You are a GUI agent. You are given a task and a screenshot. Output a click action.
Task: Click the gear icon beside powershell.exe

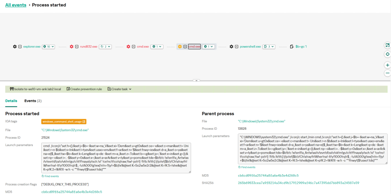(231, 46)
